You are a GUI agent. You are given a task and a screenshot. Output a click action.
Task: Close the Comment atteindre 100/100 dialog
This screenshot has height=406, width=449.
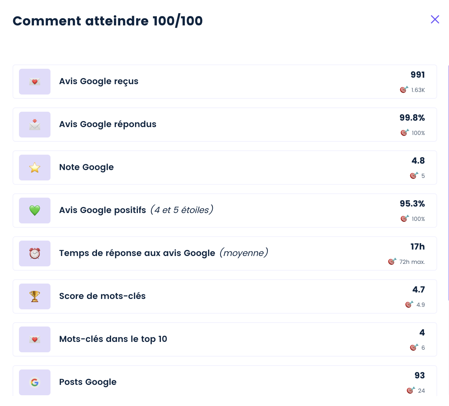(x=435, y=19)
